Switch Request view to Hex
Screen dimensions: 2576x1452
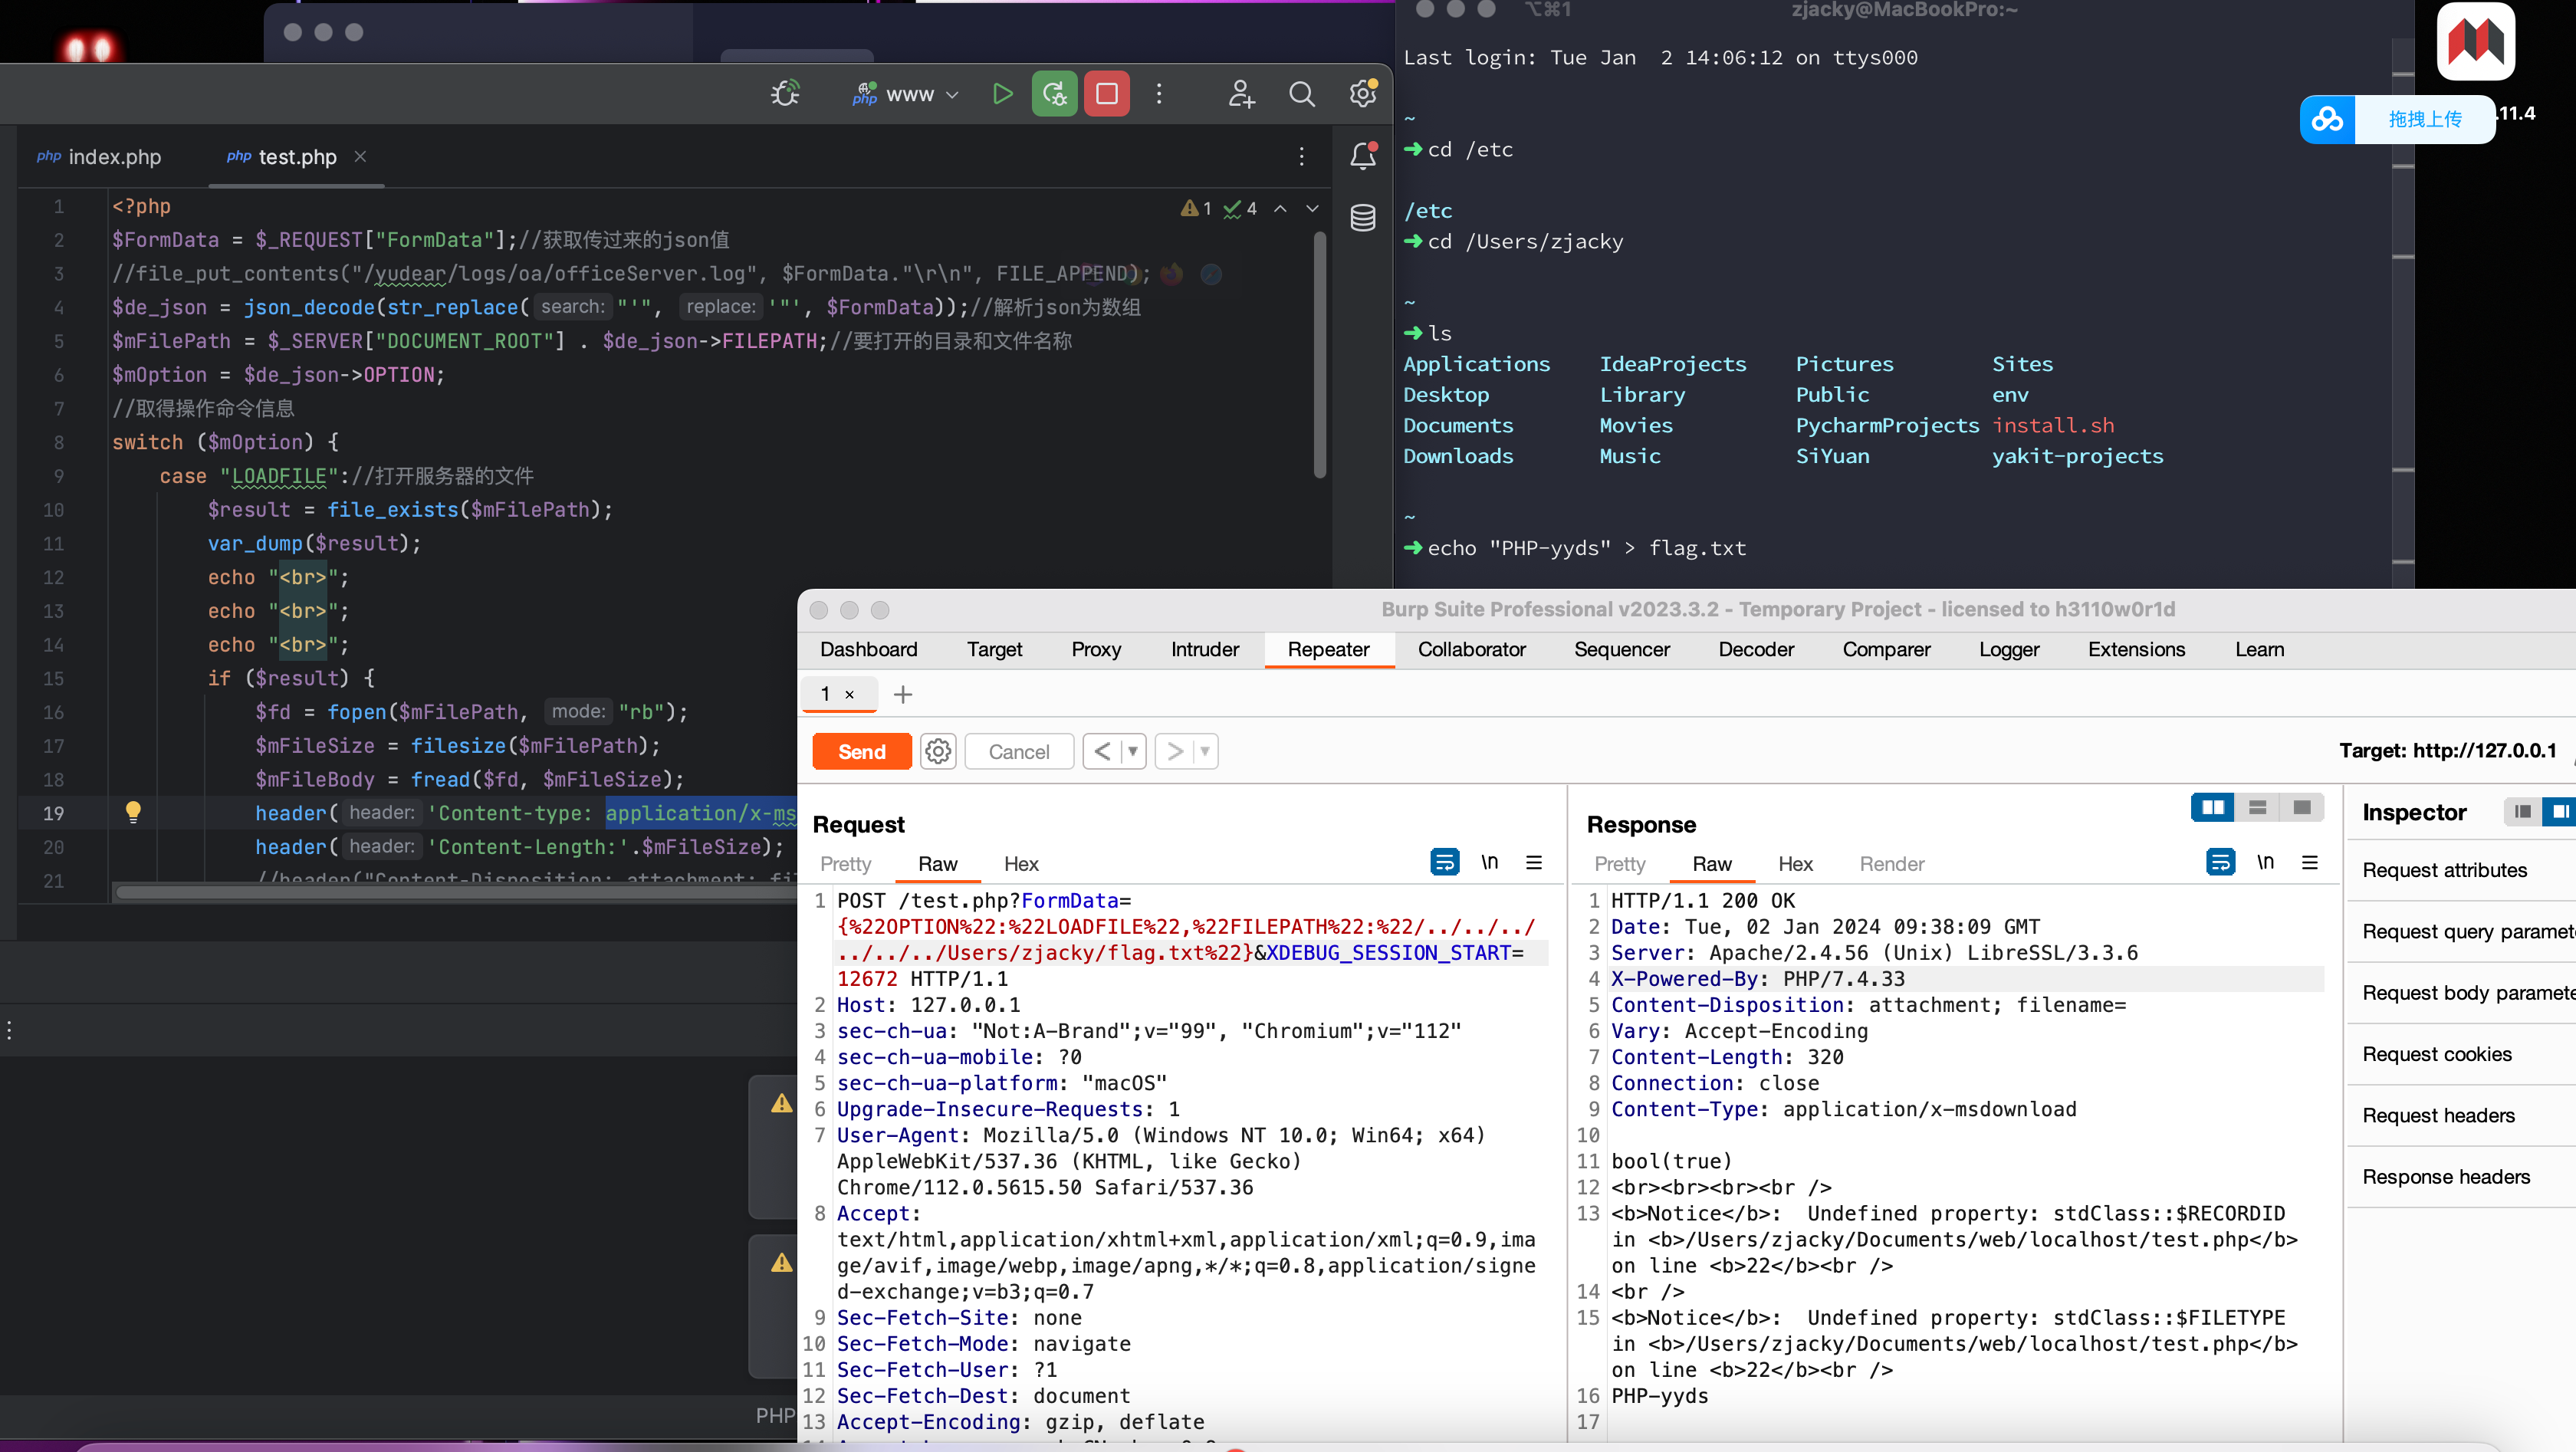click(1021, 863)
